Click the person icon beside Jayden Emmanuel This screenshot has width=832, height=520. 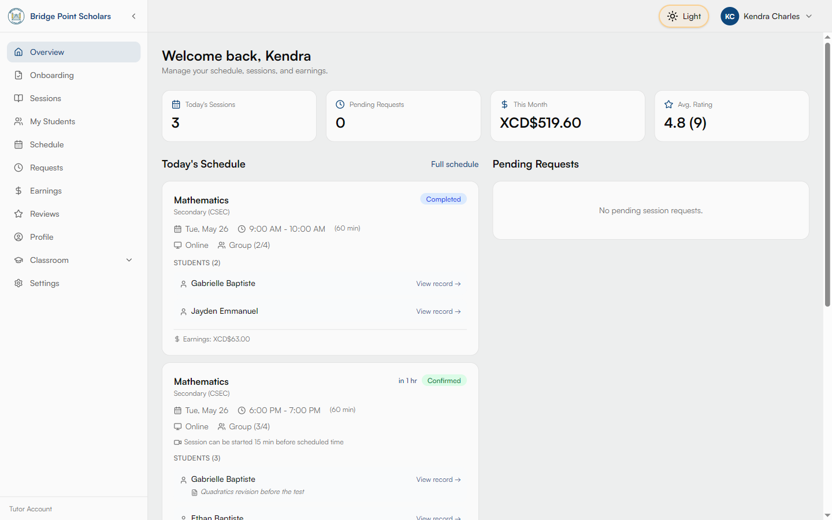184,312
